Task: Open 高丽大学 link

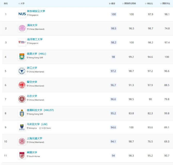Action: [x=32, y=152]
